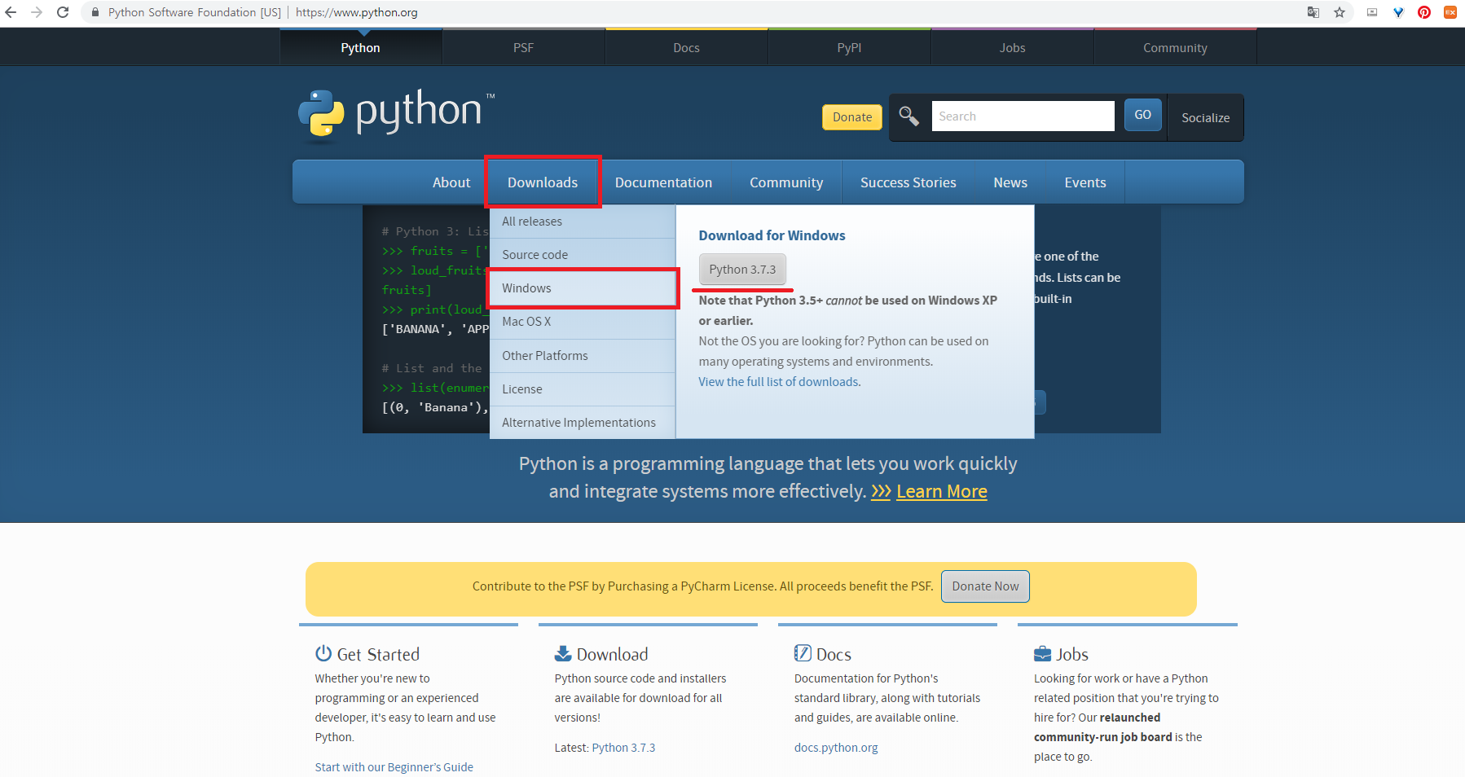
Task: Select All releases in Downloads submenu
Action: tap(583, 222)
